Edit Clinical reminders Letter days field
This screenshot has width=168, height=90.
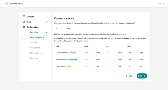coord(132,53)
